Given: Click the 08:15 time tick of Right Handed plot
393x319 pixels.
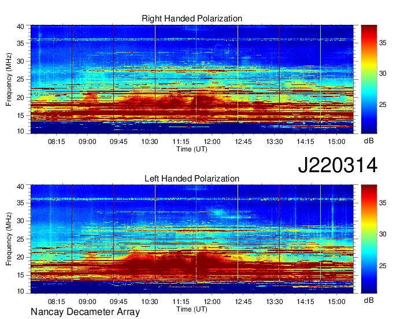Looking at the screenshot, I should coord(57,142).
